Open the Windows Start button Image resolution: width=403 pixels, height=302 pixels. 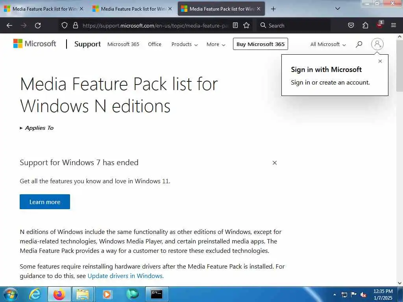[x=11, y=294]
